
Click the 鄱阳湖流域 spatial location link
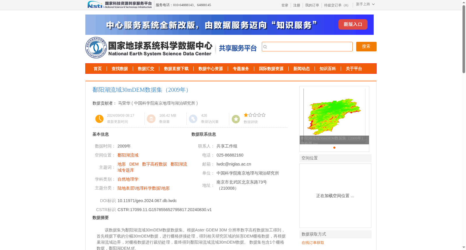[128, 155]
